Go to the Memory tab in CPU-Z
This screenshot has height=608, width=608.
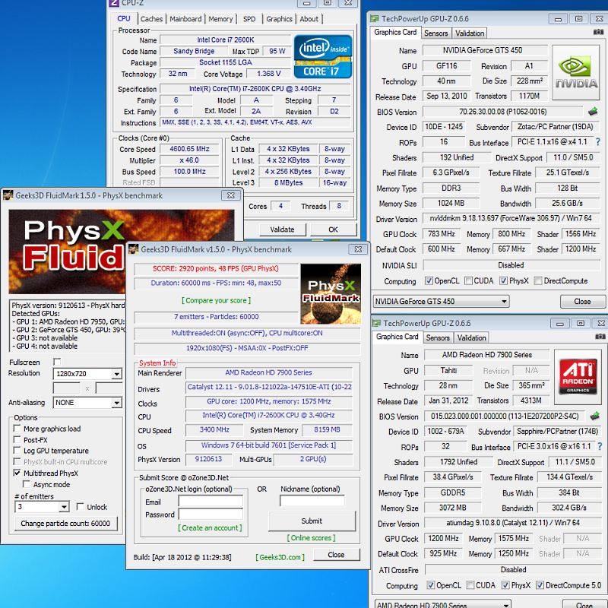220,19
